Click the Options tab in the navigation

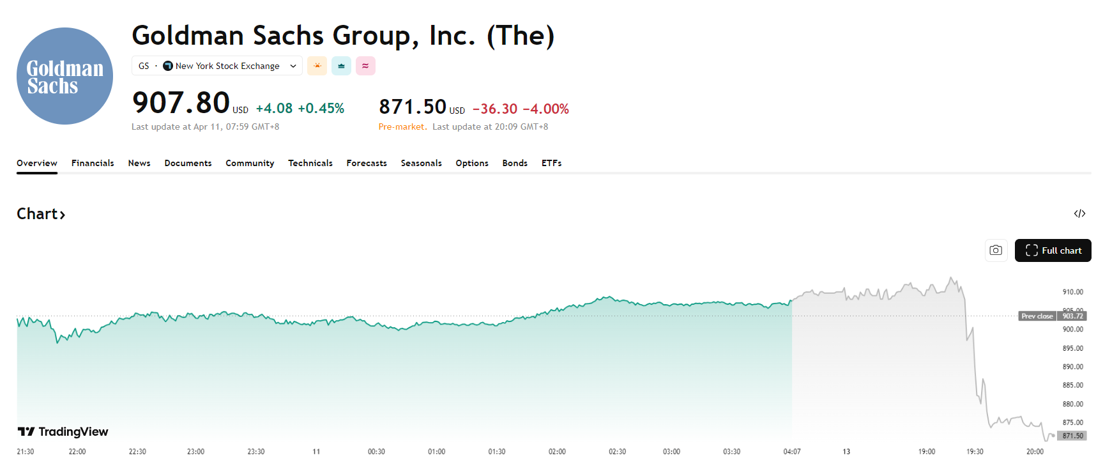(x=472, y=163)
